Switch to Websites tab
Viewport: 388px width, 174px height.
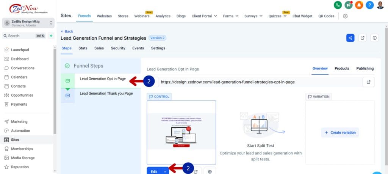(104, 16)
